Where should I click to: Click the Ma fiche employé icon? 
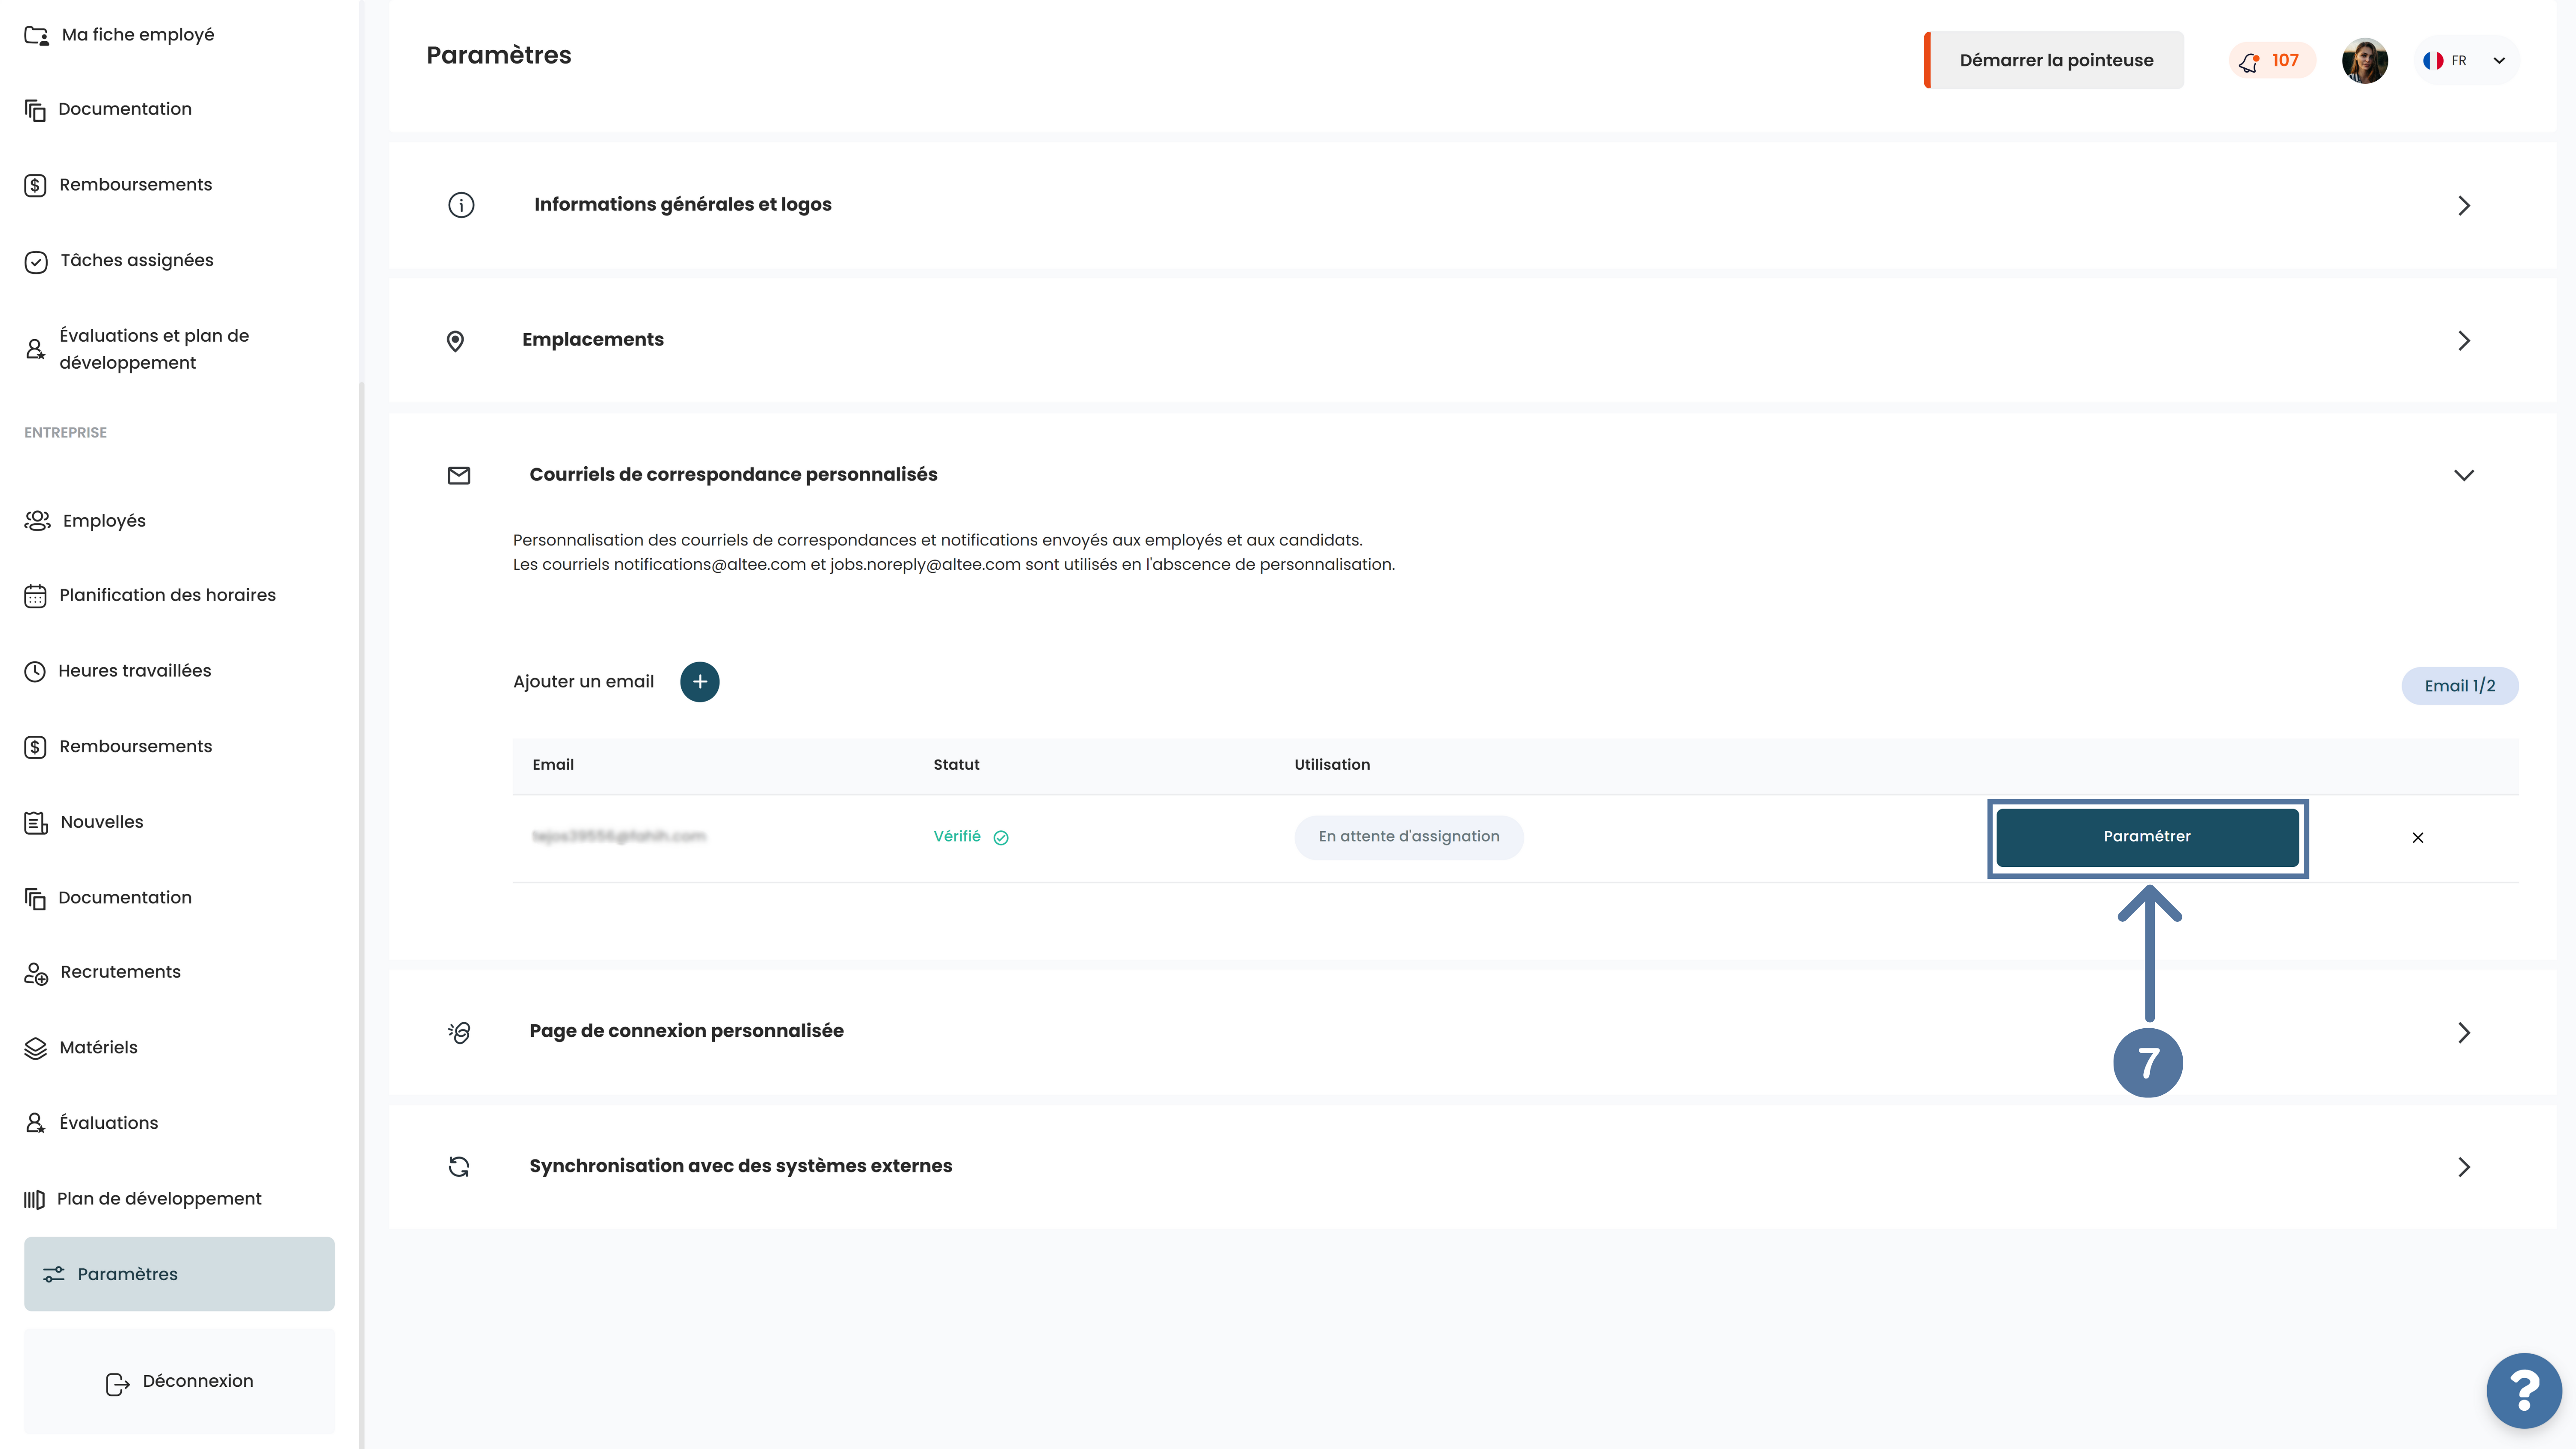[37, 36]
